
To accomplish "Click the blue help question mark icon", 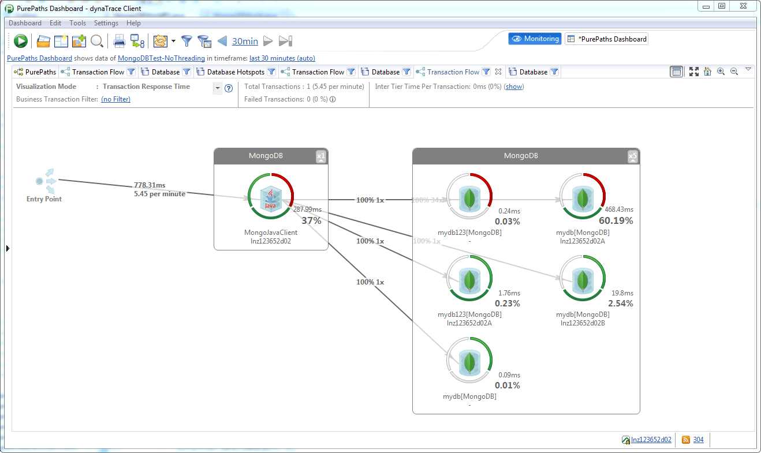I will 229,88.
